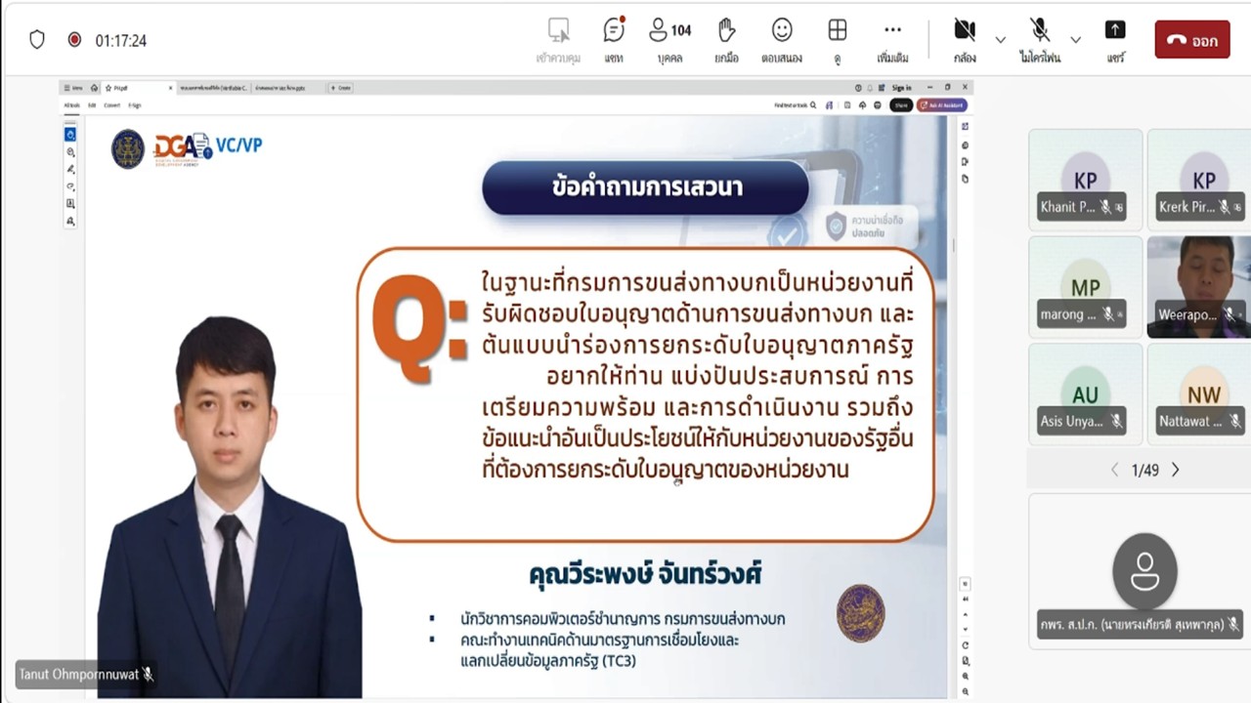Choose the Draw freehand tool in Acrobat
This screenshot has width=1251, height=703.
click(70, 186)
